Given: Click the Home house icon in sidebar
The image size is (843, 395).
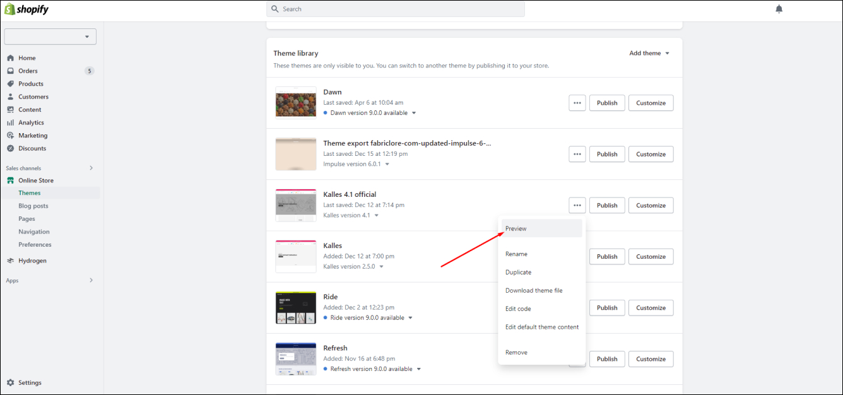Looking at the screenshot, I should pos(11,58).
